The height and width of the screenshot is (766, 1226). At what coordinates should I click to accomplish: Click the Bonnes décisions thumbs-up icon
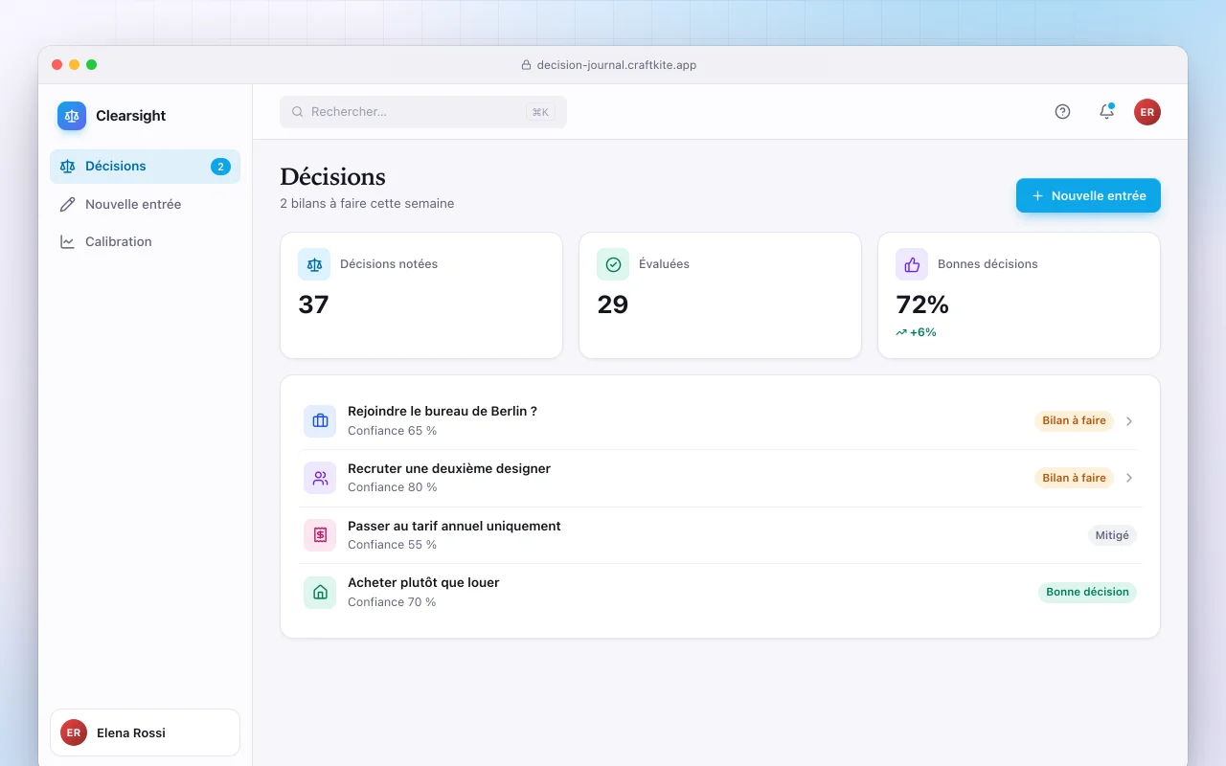(x=912, y=264)
